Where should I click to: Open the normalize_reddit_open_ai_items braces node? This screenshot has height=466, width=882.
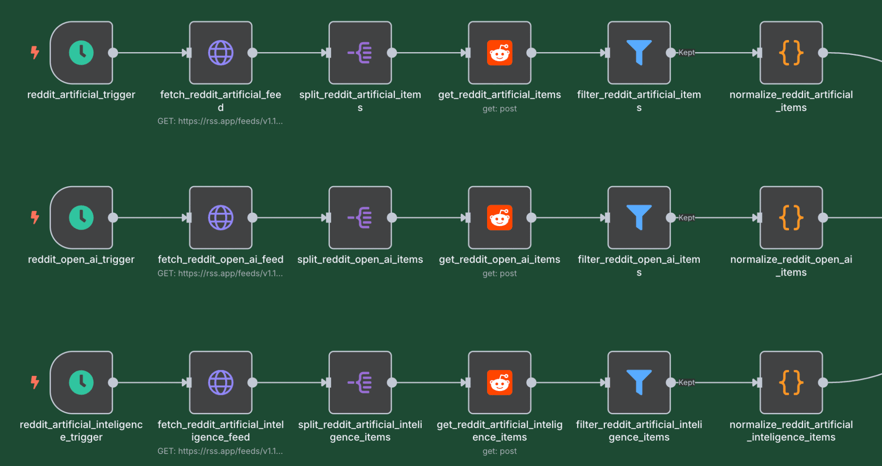pos(791,217)
